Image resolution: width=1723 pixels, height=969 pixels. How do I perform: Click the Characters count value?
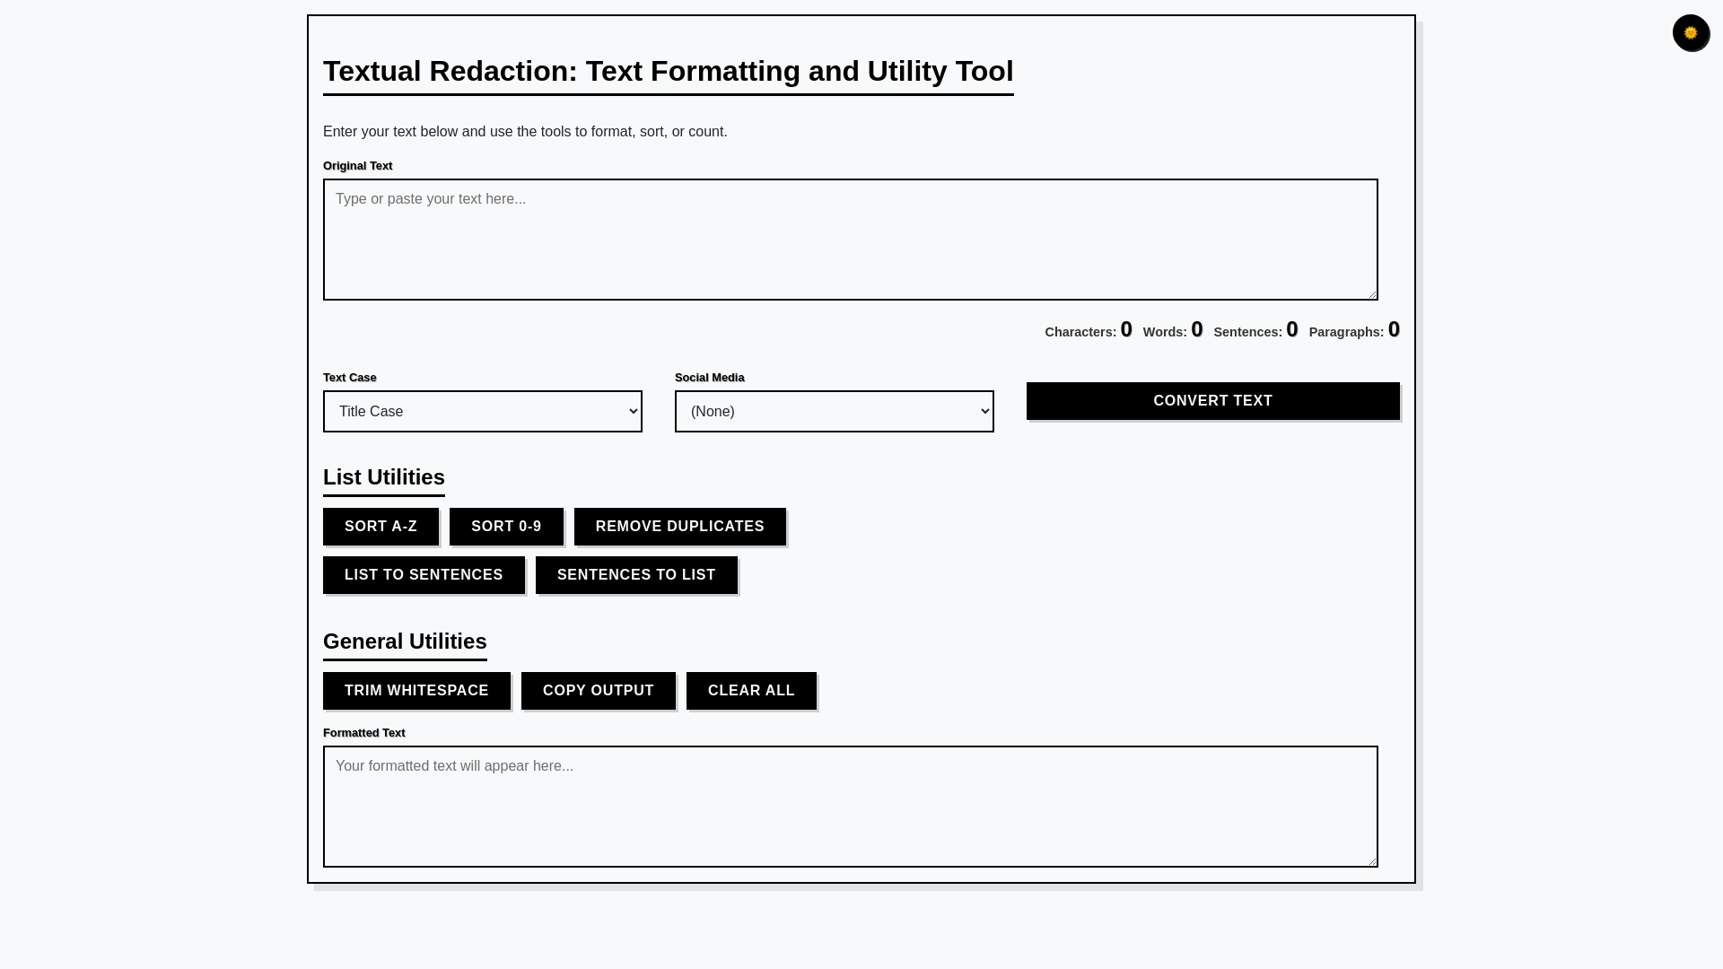coord(1126,329)
